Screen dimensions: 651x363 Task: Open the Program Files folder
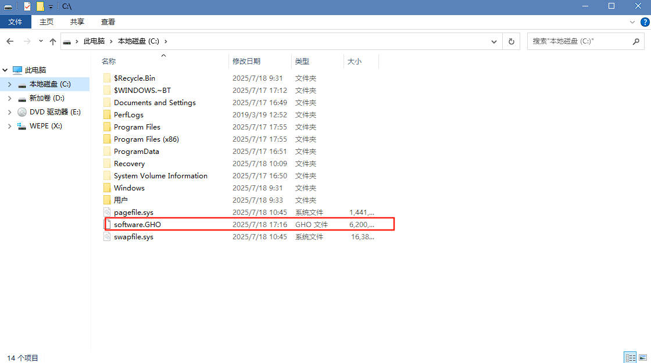click(137, 127)
